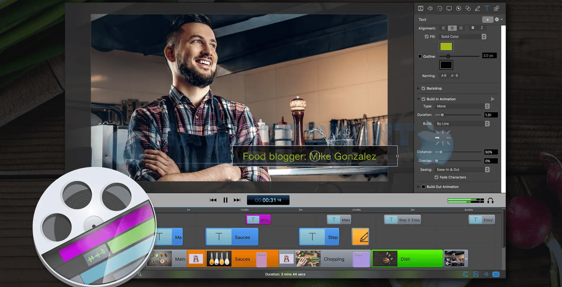Open the Video properties tab
The height and width of the screenshot is (287, 562).
pyautogui.click(x=421, y=9)
